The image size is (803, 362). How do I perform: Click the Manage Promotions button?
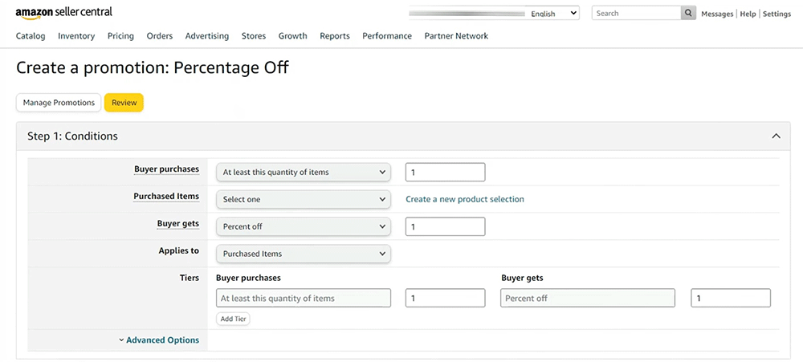tap(59, 103)
